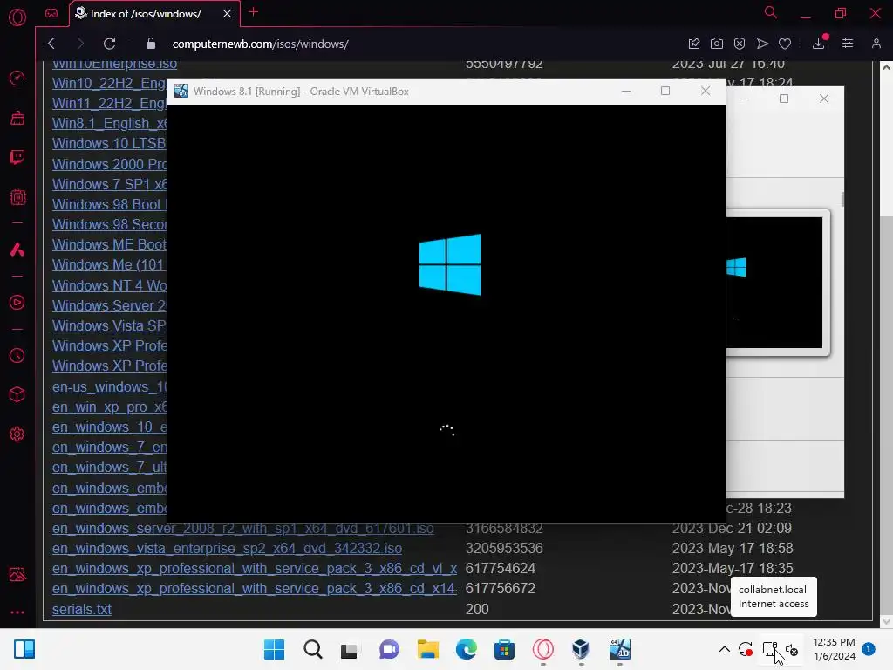This screenshot has width=893, height=670.
Task: Open the gallery image icon in sidebar
Action: [17, 574]
